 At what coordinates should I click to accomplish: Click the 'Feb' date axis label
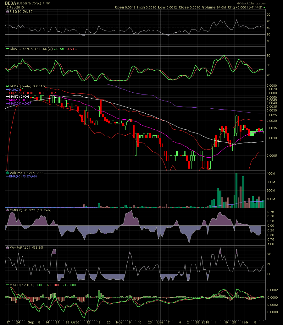pos(245,322)
